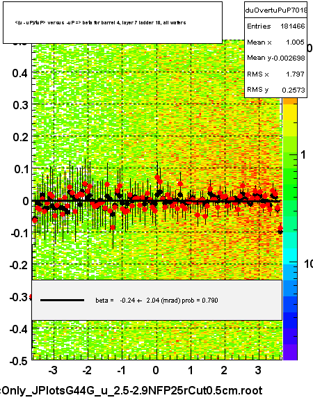Click the y-axis label -0.5
The image size is (313, 400).
click(18, 361)
